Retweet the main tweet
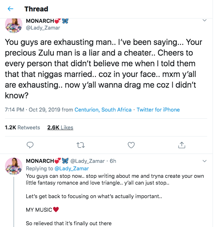 80,145
